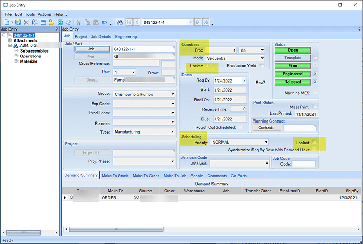Viewport: 363px width, 244px height.
Task: Toggle the Production Yield checkbox
Action: click(262, 66)
